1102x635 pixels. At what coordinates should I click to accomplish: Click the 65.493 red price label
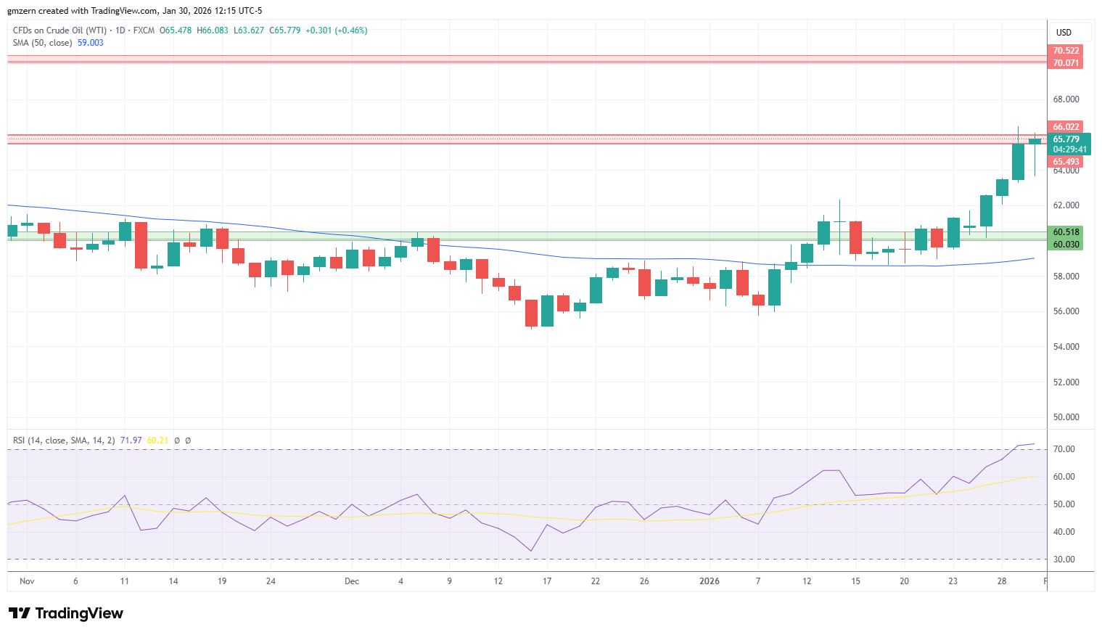click(x=1066, y=162)
